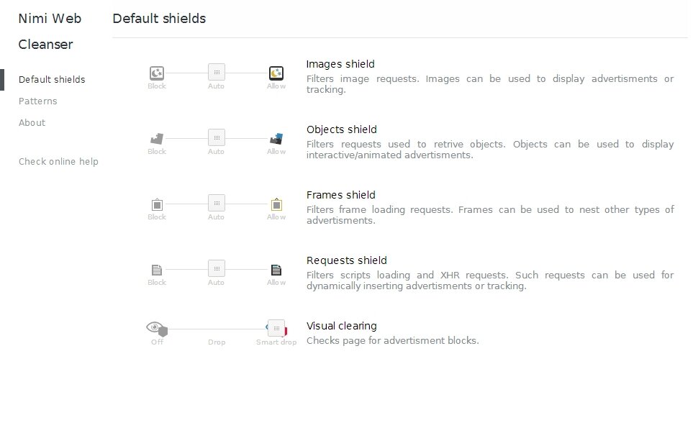Open the Default shields section

click(x=52, y=80)
